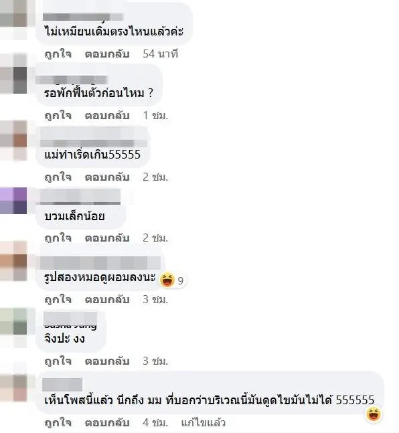Reply to the comment 'จิงปะ งง'
The width and height of the screenshot is (399, 433).
click(x=107, y=361)
